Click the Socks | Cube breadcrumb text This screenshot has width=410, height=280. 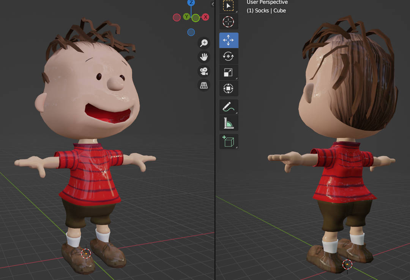(x=266, y=11)
